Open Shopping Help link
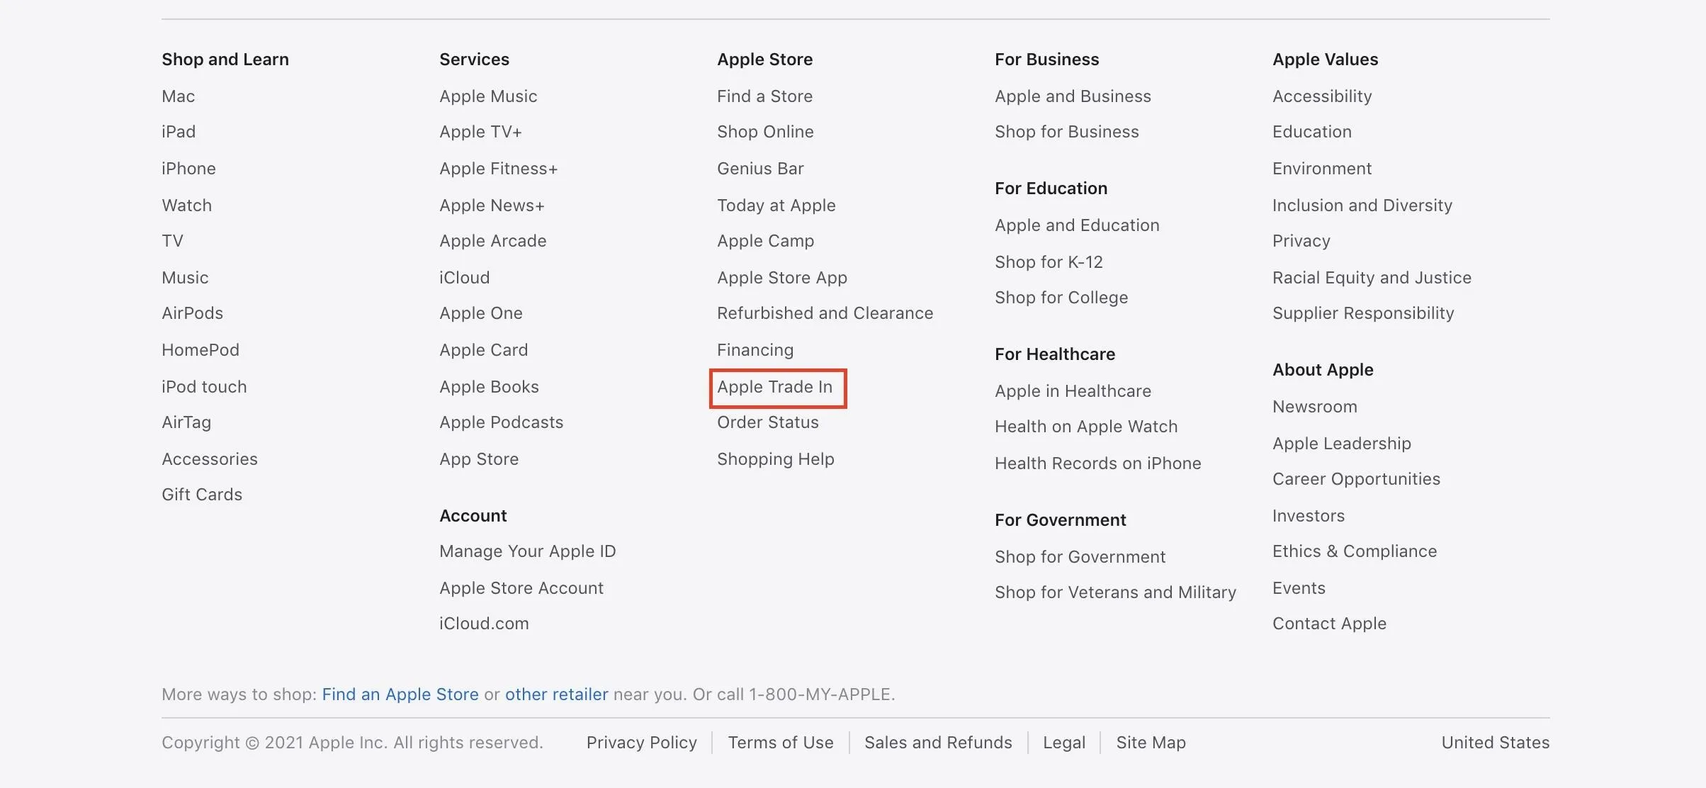 [776, 459]
